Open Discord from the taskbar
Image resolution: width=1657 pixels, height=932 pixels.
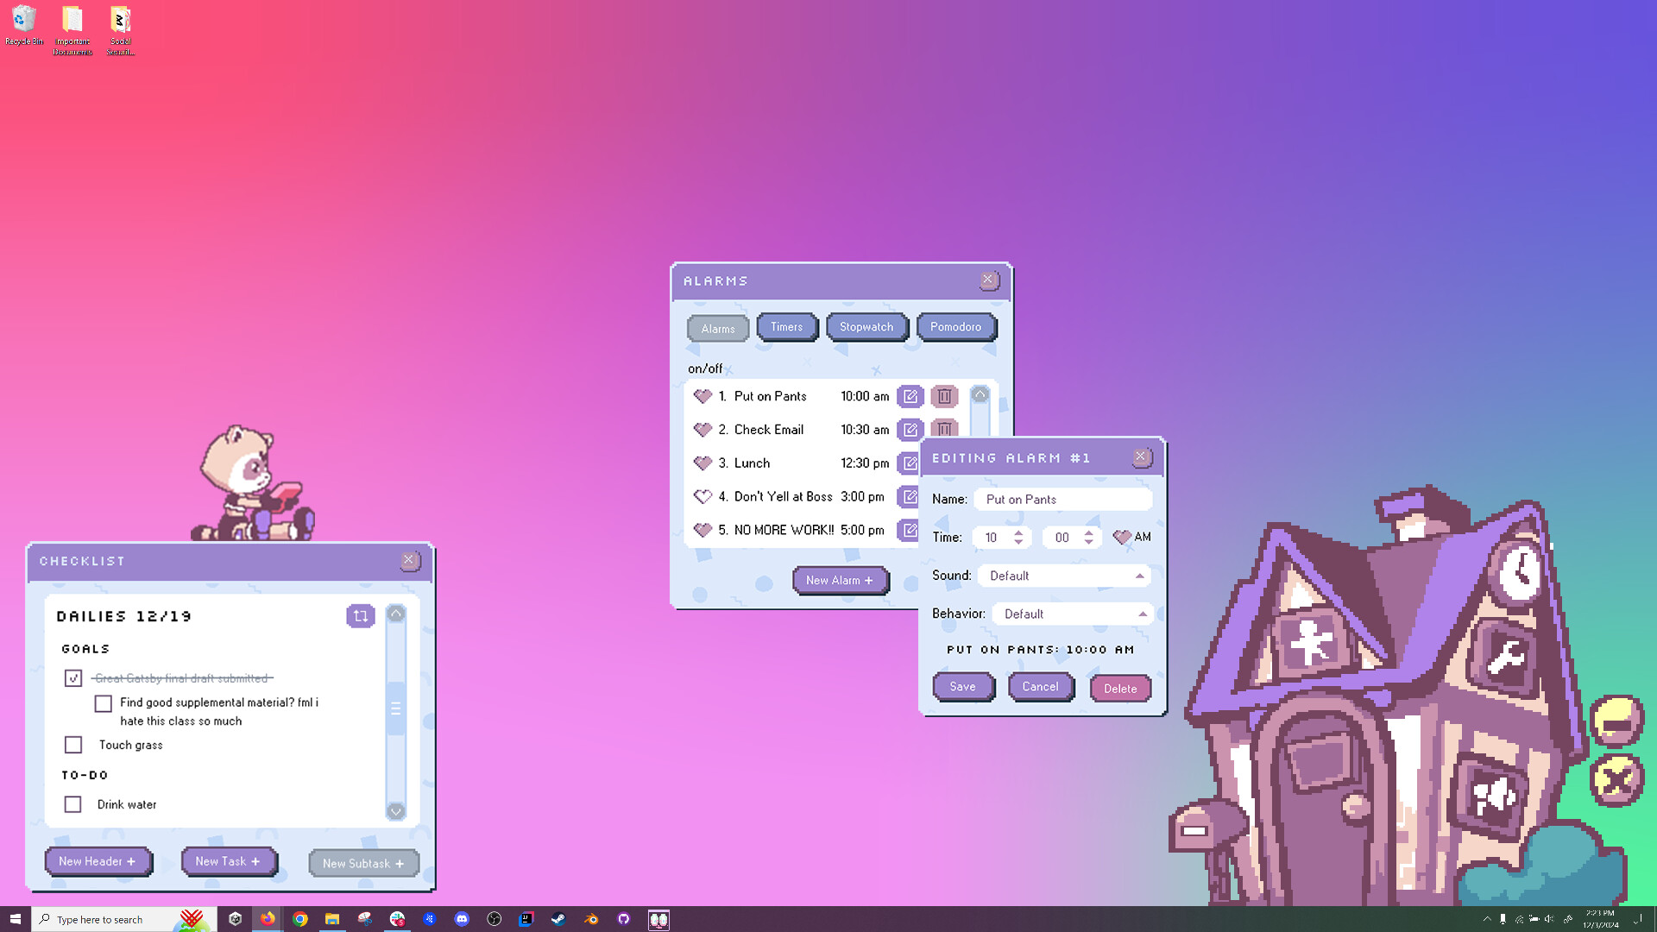(x=462, y=919)
